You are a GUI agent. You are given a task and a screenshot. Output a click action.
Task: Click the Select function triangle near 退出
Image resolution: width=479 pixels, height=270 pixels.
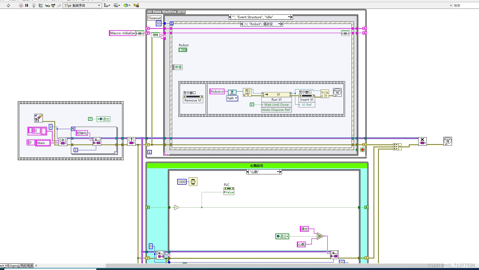tap(320, 236)
